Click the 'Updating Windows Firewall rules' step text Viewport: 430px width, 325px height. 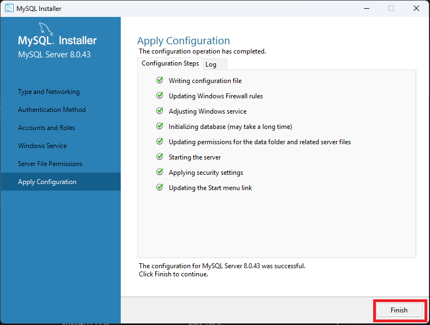pyautogui.click(x=216, y=96)
